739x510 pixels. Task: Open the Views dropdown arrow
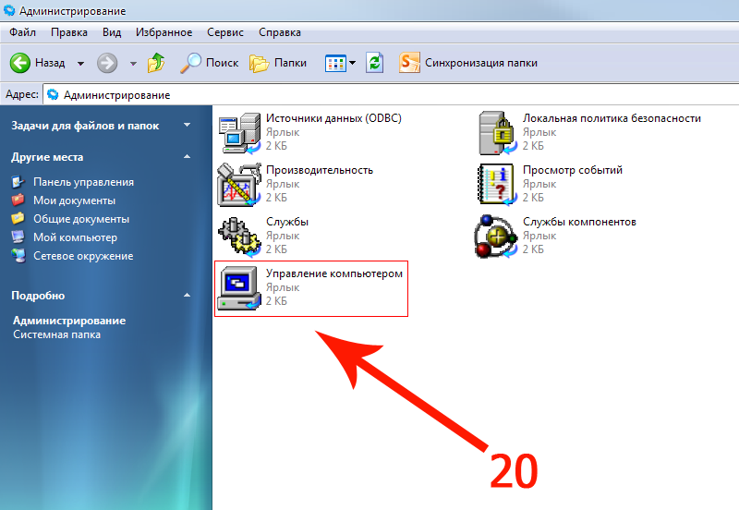pyautogui.click(x=353, y=63)
